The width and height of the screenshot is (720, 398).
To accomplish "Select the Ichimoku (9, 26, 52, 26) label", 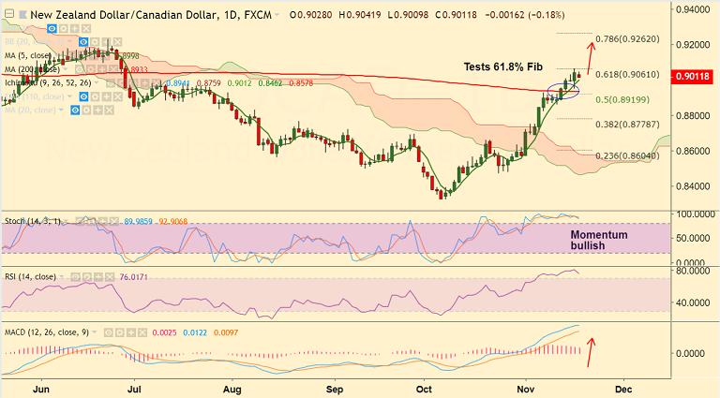I will coord(48,83).
